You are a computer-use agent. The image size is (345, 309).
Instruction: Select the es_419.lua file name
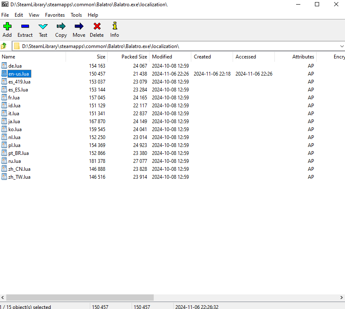point(19,81)
